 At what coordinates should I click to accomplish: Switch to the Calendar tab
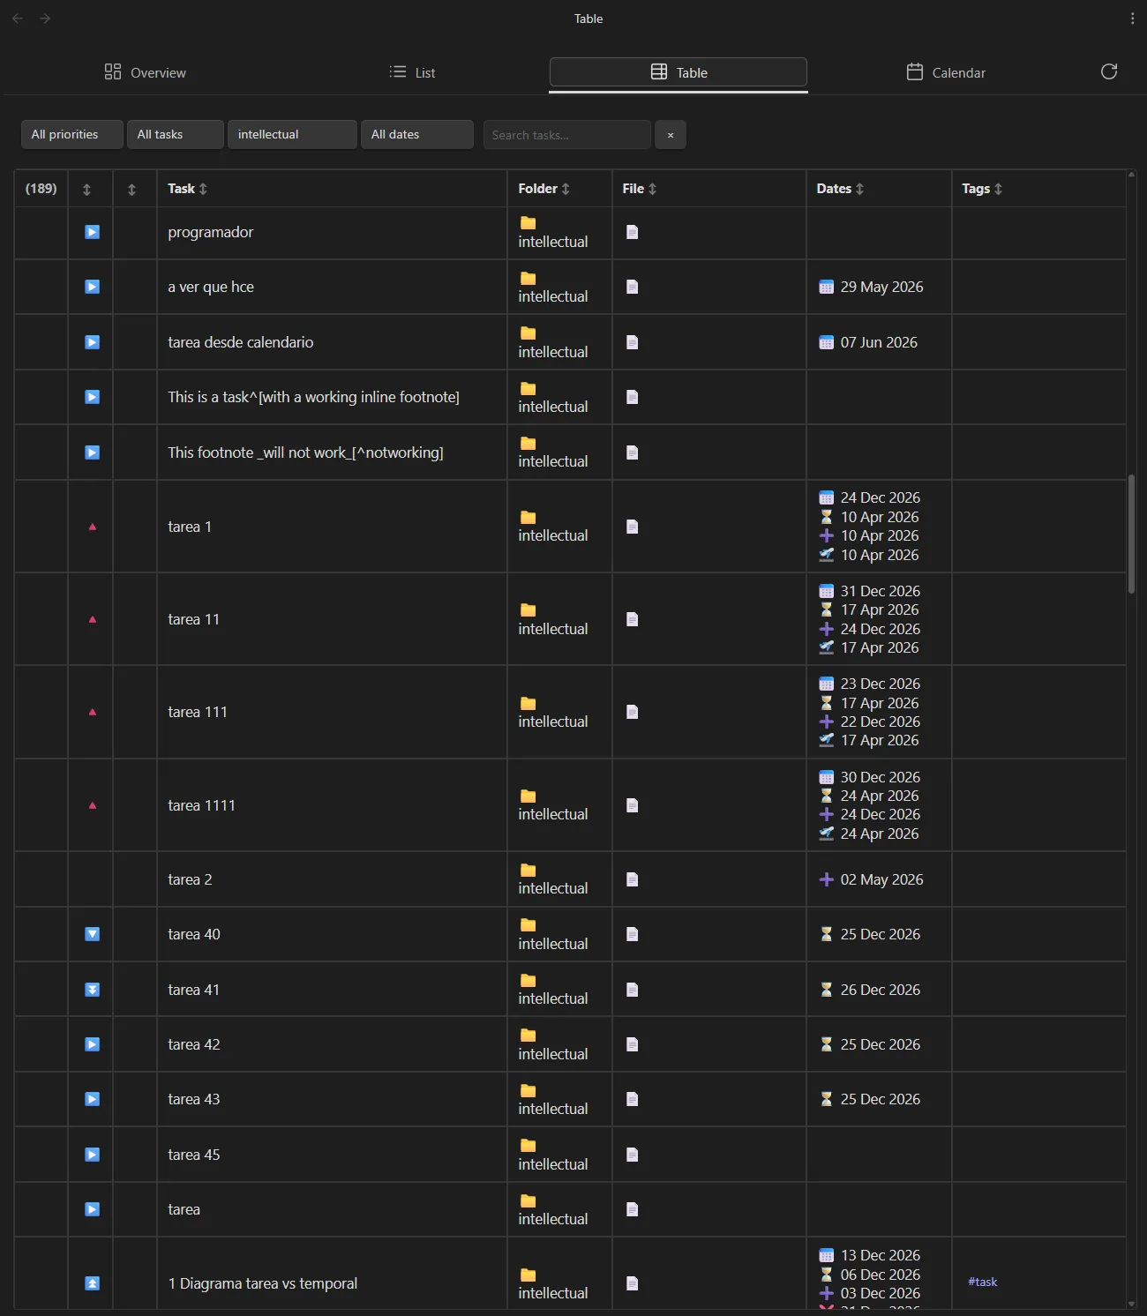(x=946, y=72)
